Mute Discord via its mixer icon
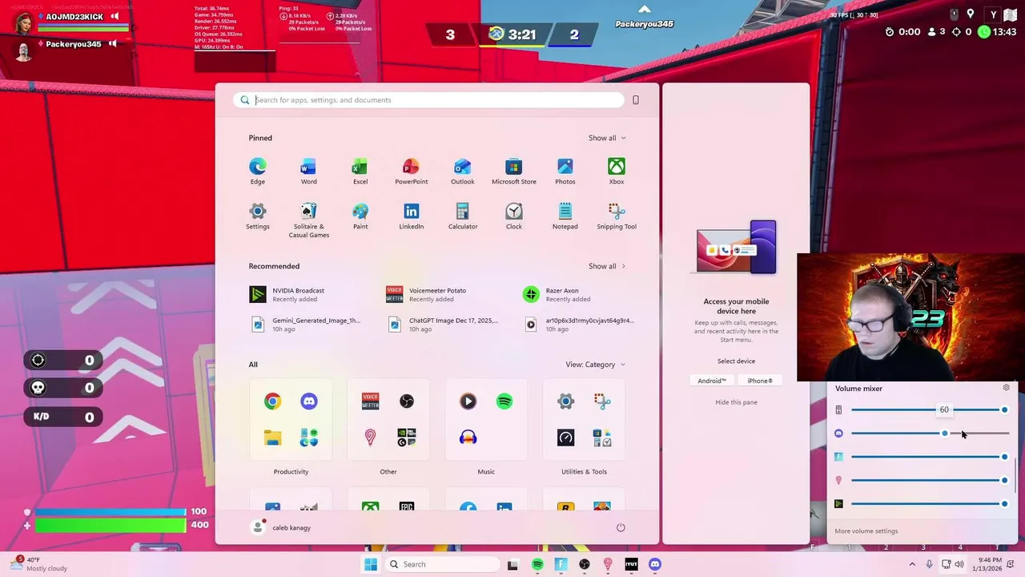The height and width of the screenshot is (577, 1025). [838, 434]
